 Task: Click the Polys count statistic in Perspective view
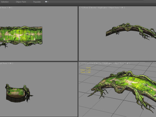point(85,70)
